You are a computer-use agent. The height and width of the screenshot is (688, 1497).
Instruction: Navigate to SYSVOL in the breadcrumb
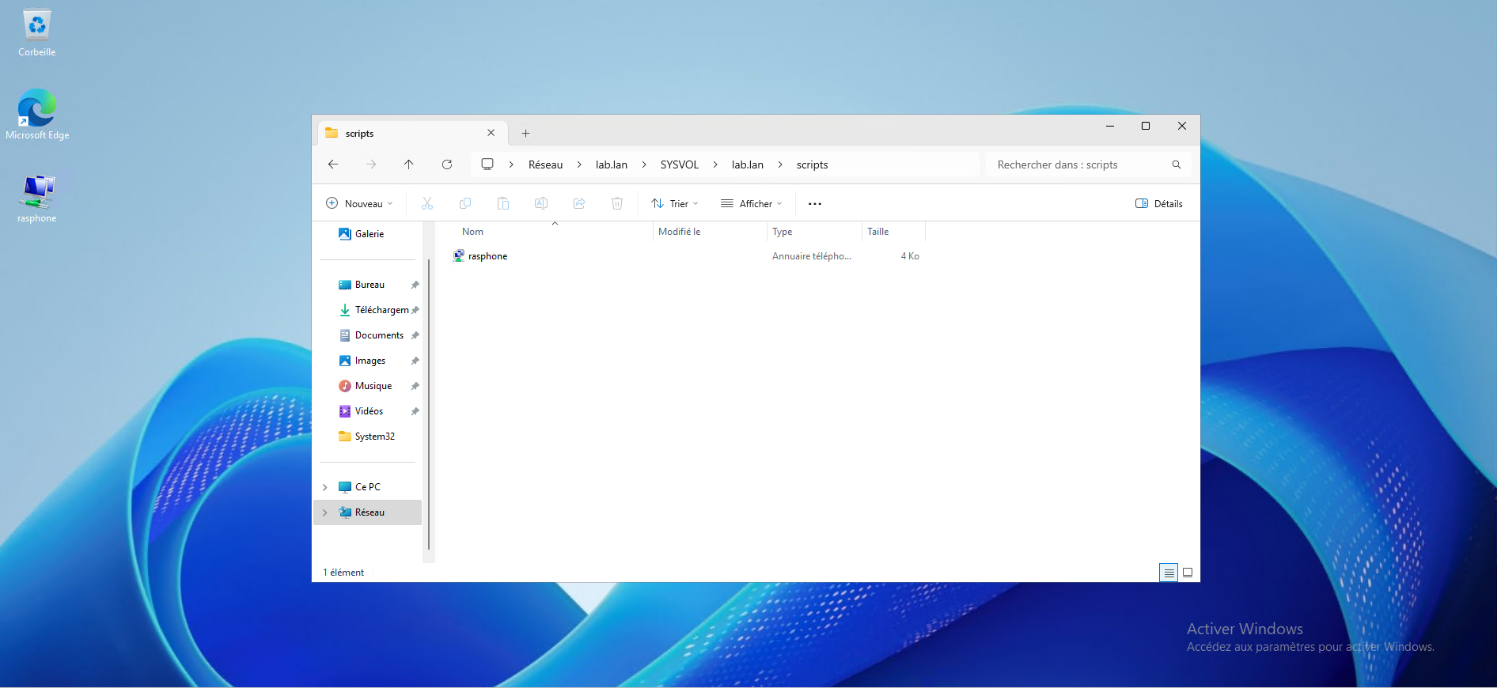(680, 164)
